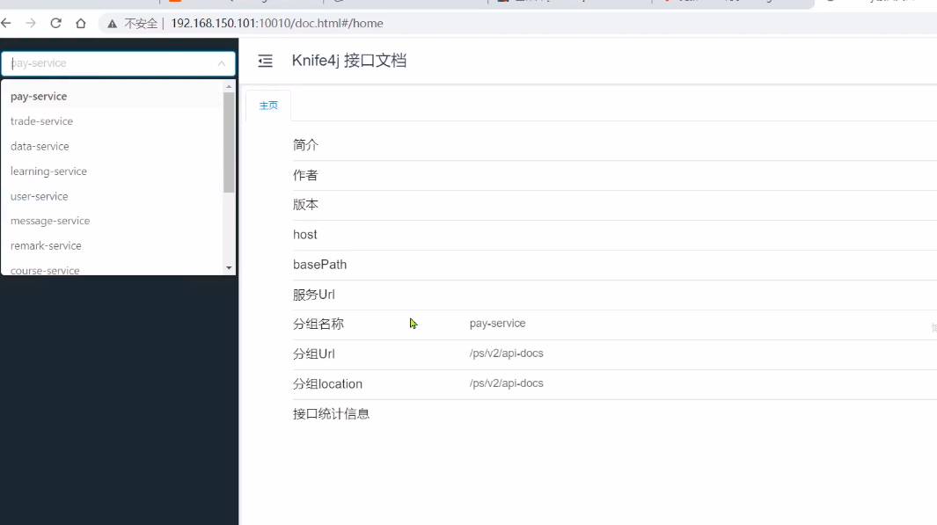Click the 作者 row label
937x525 pixels.
(x=305, y=175)
